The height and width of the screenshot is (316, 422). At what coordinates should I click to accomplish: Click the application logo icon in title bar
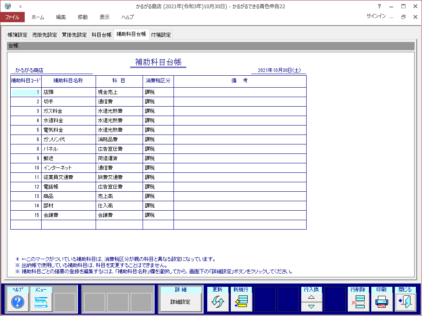coord(8,6)
